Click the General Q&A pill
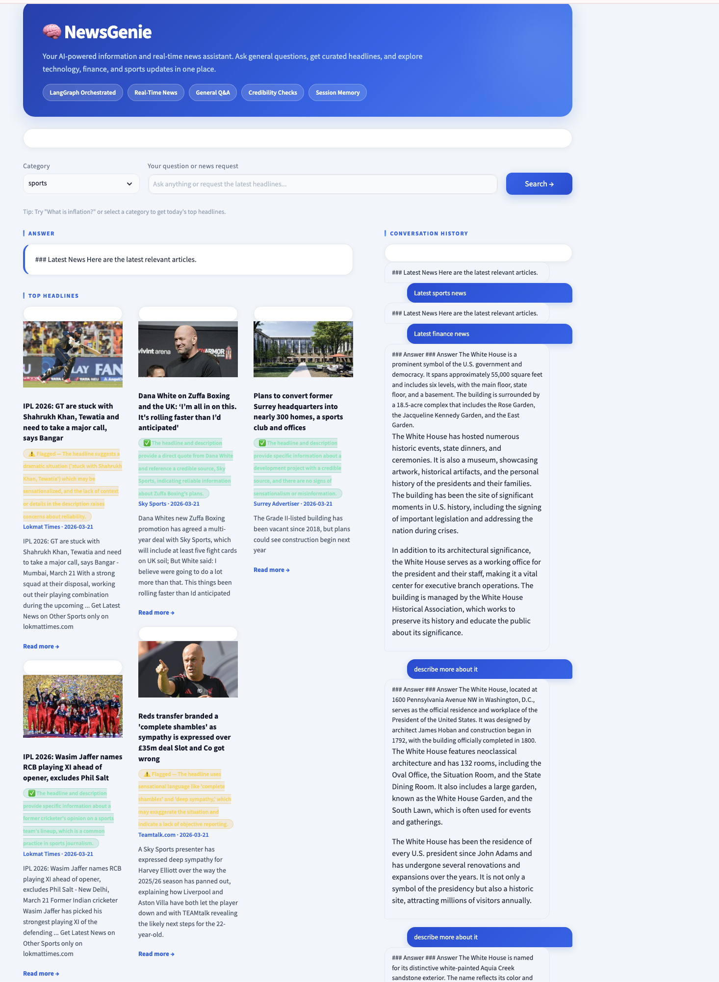 pyautogui.click(x=213, y=93)
